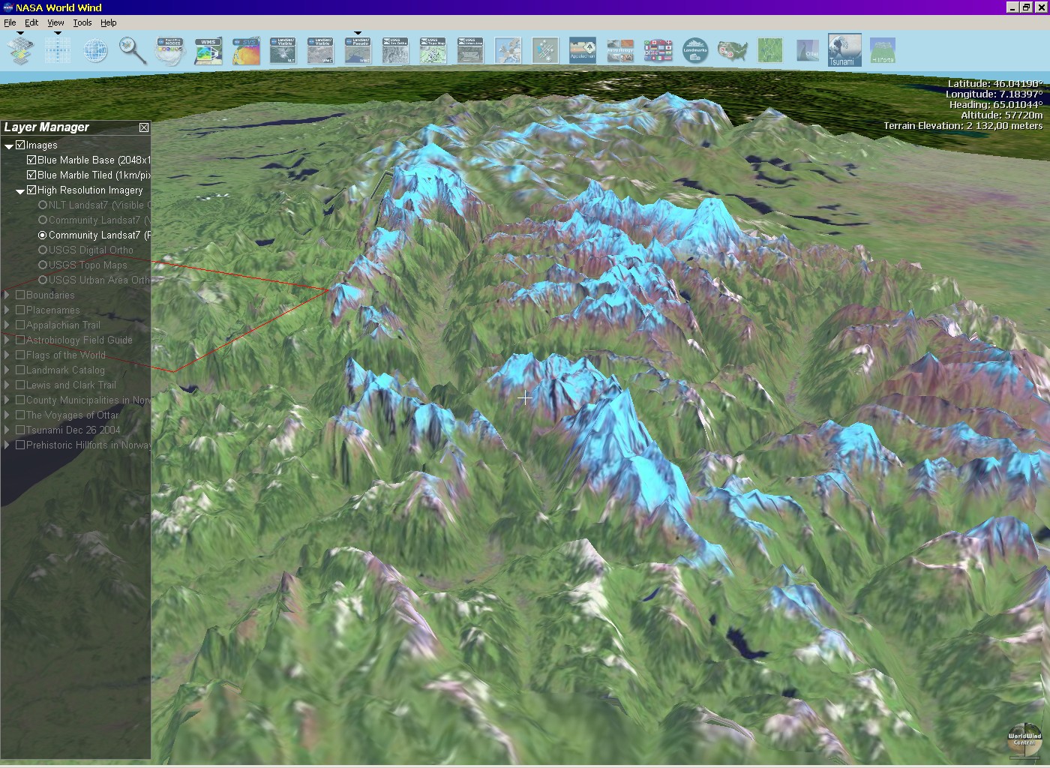Select the NLT Landsat7 radio button

[x=43, y=205]
